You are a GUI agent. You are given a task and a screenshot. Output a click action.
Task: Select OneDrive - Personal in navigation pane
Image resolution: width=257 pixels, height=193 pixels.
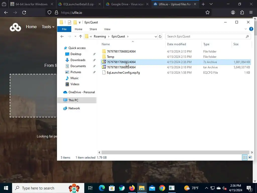[x=82, y=92]
